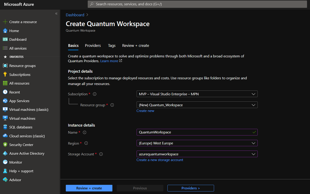
Task: Click the Review + create button
Action: [x=89, y=188]
